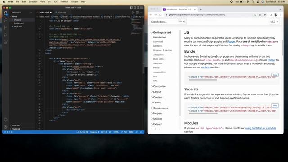Open the Manage gear icon in VS Code
Viewport: 288px width, 162px height.
point(5,127)
